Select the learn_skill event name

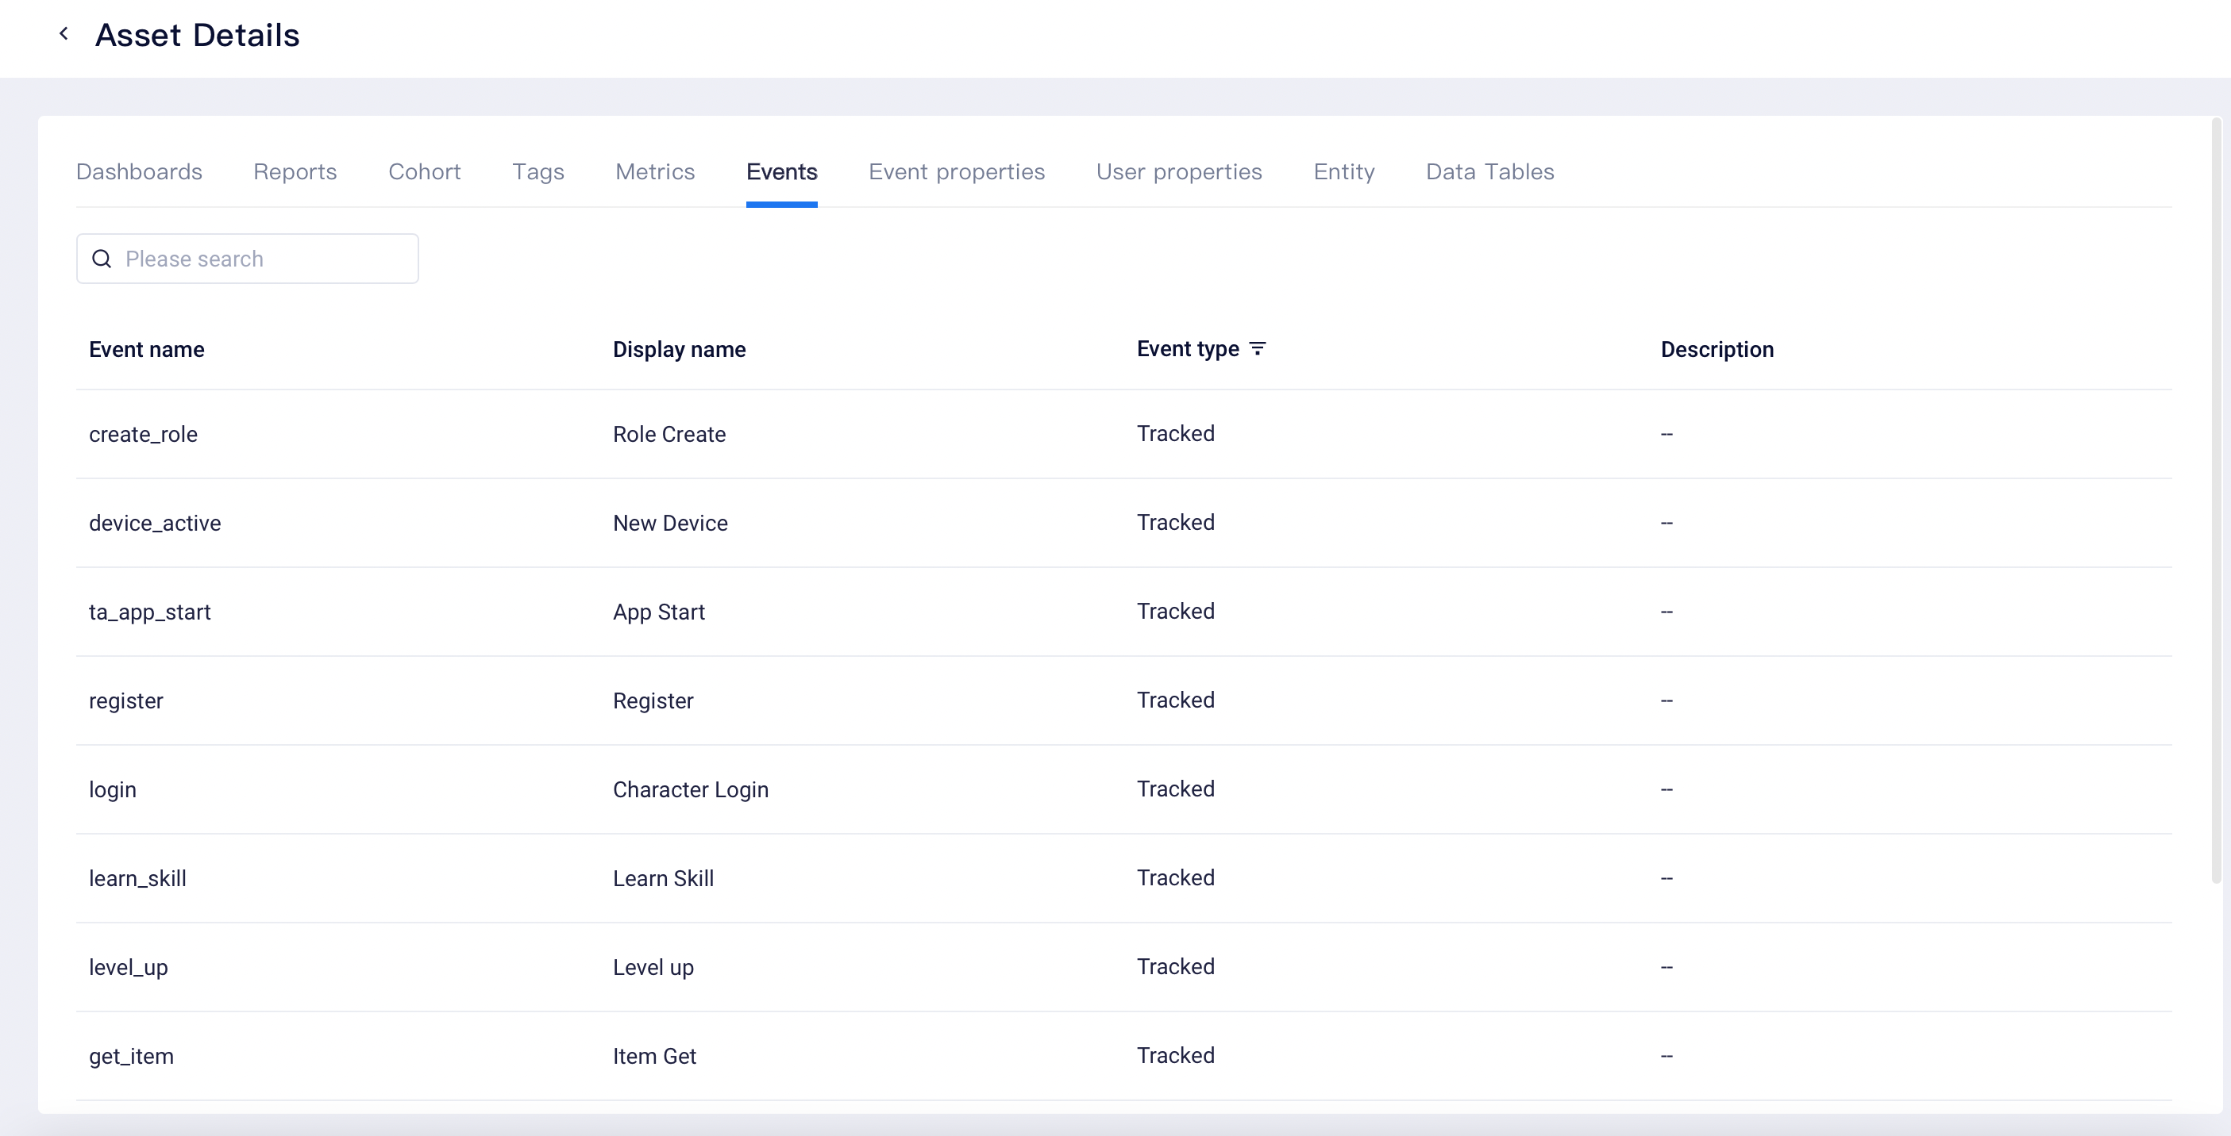pos(137,878)
